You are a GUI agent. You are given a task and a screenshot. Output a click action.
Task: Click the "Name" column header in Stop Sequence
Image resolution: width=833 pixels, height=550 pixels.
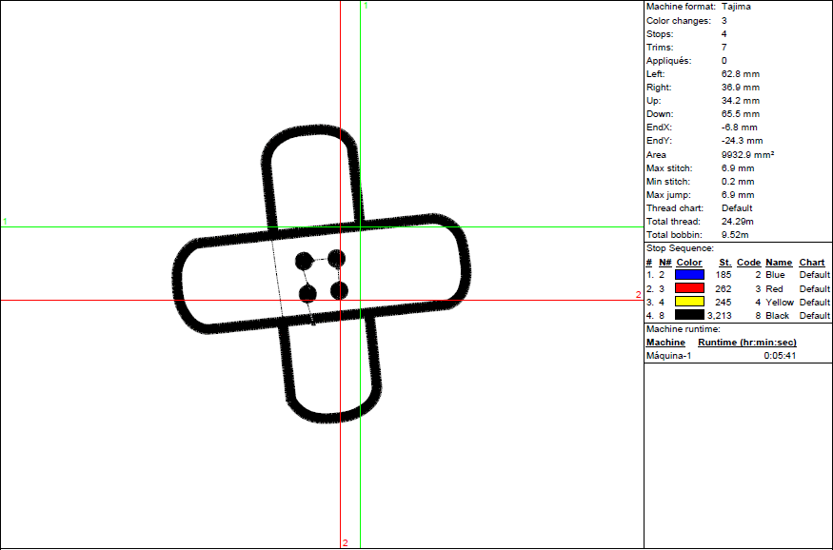(778, 263)
